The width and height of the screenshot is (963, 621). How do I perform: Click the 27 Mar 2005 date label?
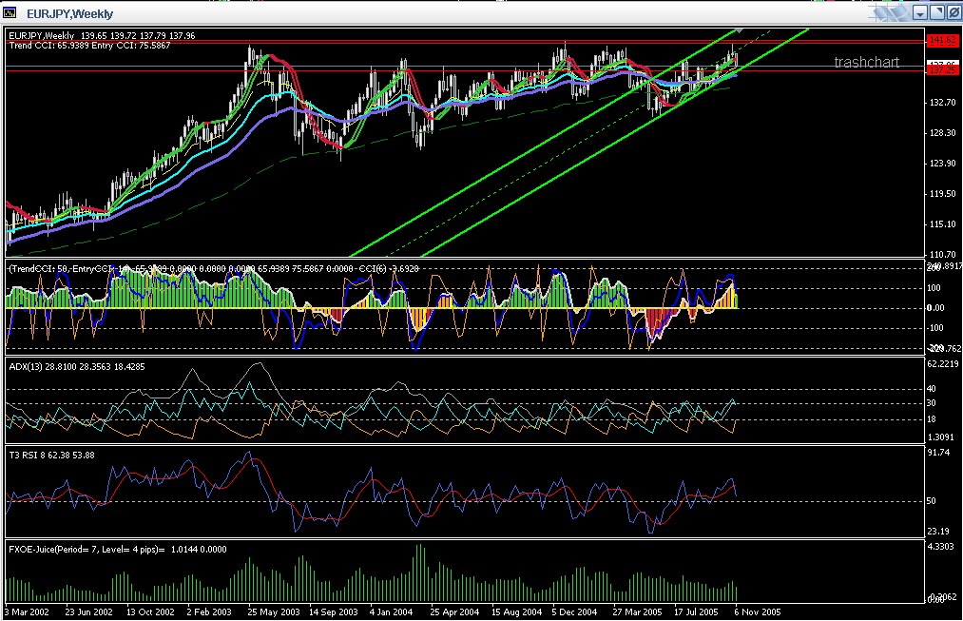coord(637,611)
